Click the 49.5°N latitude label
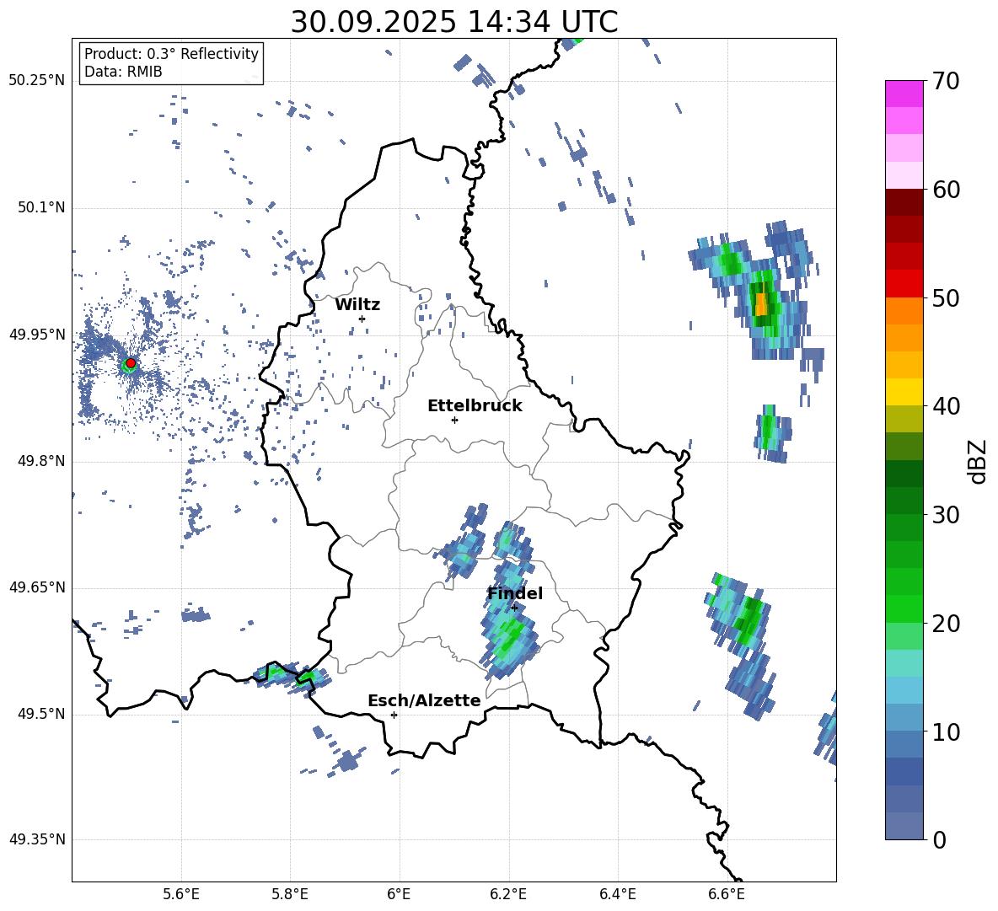The image size is (998, 911). point(40,714)
